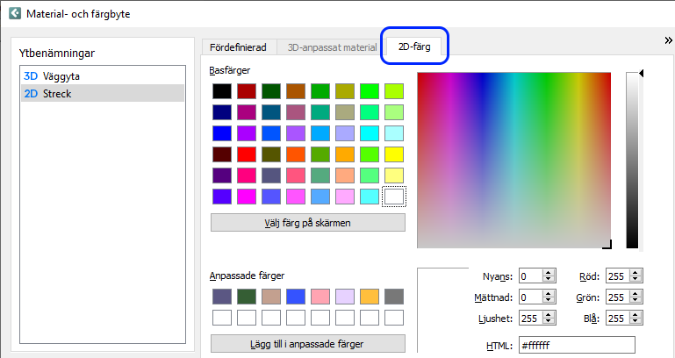Click the HTML color code field
This screenshot has height=358, width=675.
[x=577, y=345]
